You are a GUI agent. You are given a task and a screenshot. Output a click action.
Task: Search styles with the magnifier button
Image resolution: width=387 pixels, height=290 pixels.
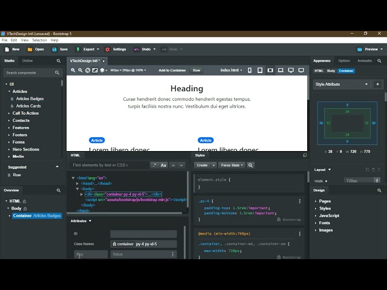pyautogui.click(x=250, y=165)
